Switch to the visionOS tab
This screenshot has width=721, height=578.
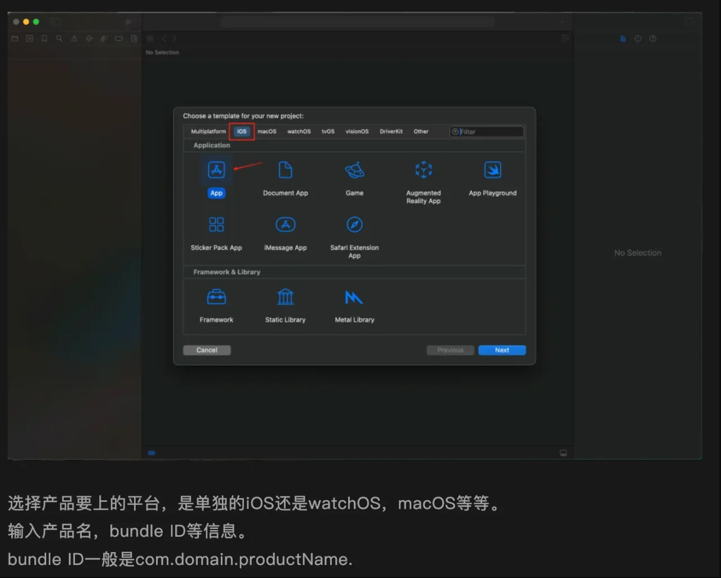tap(357, 131)
